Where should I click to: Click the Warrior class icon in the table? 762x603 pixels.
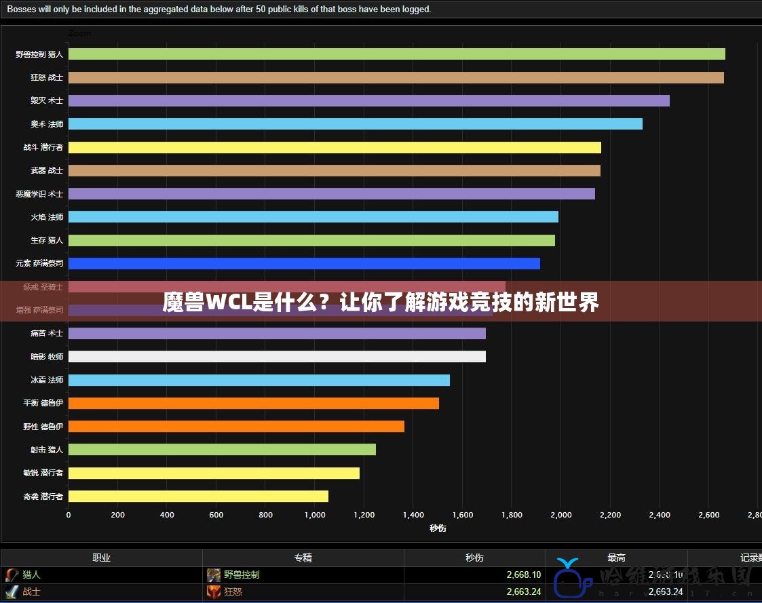click(x=12, y=592)
